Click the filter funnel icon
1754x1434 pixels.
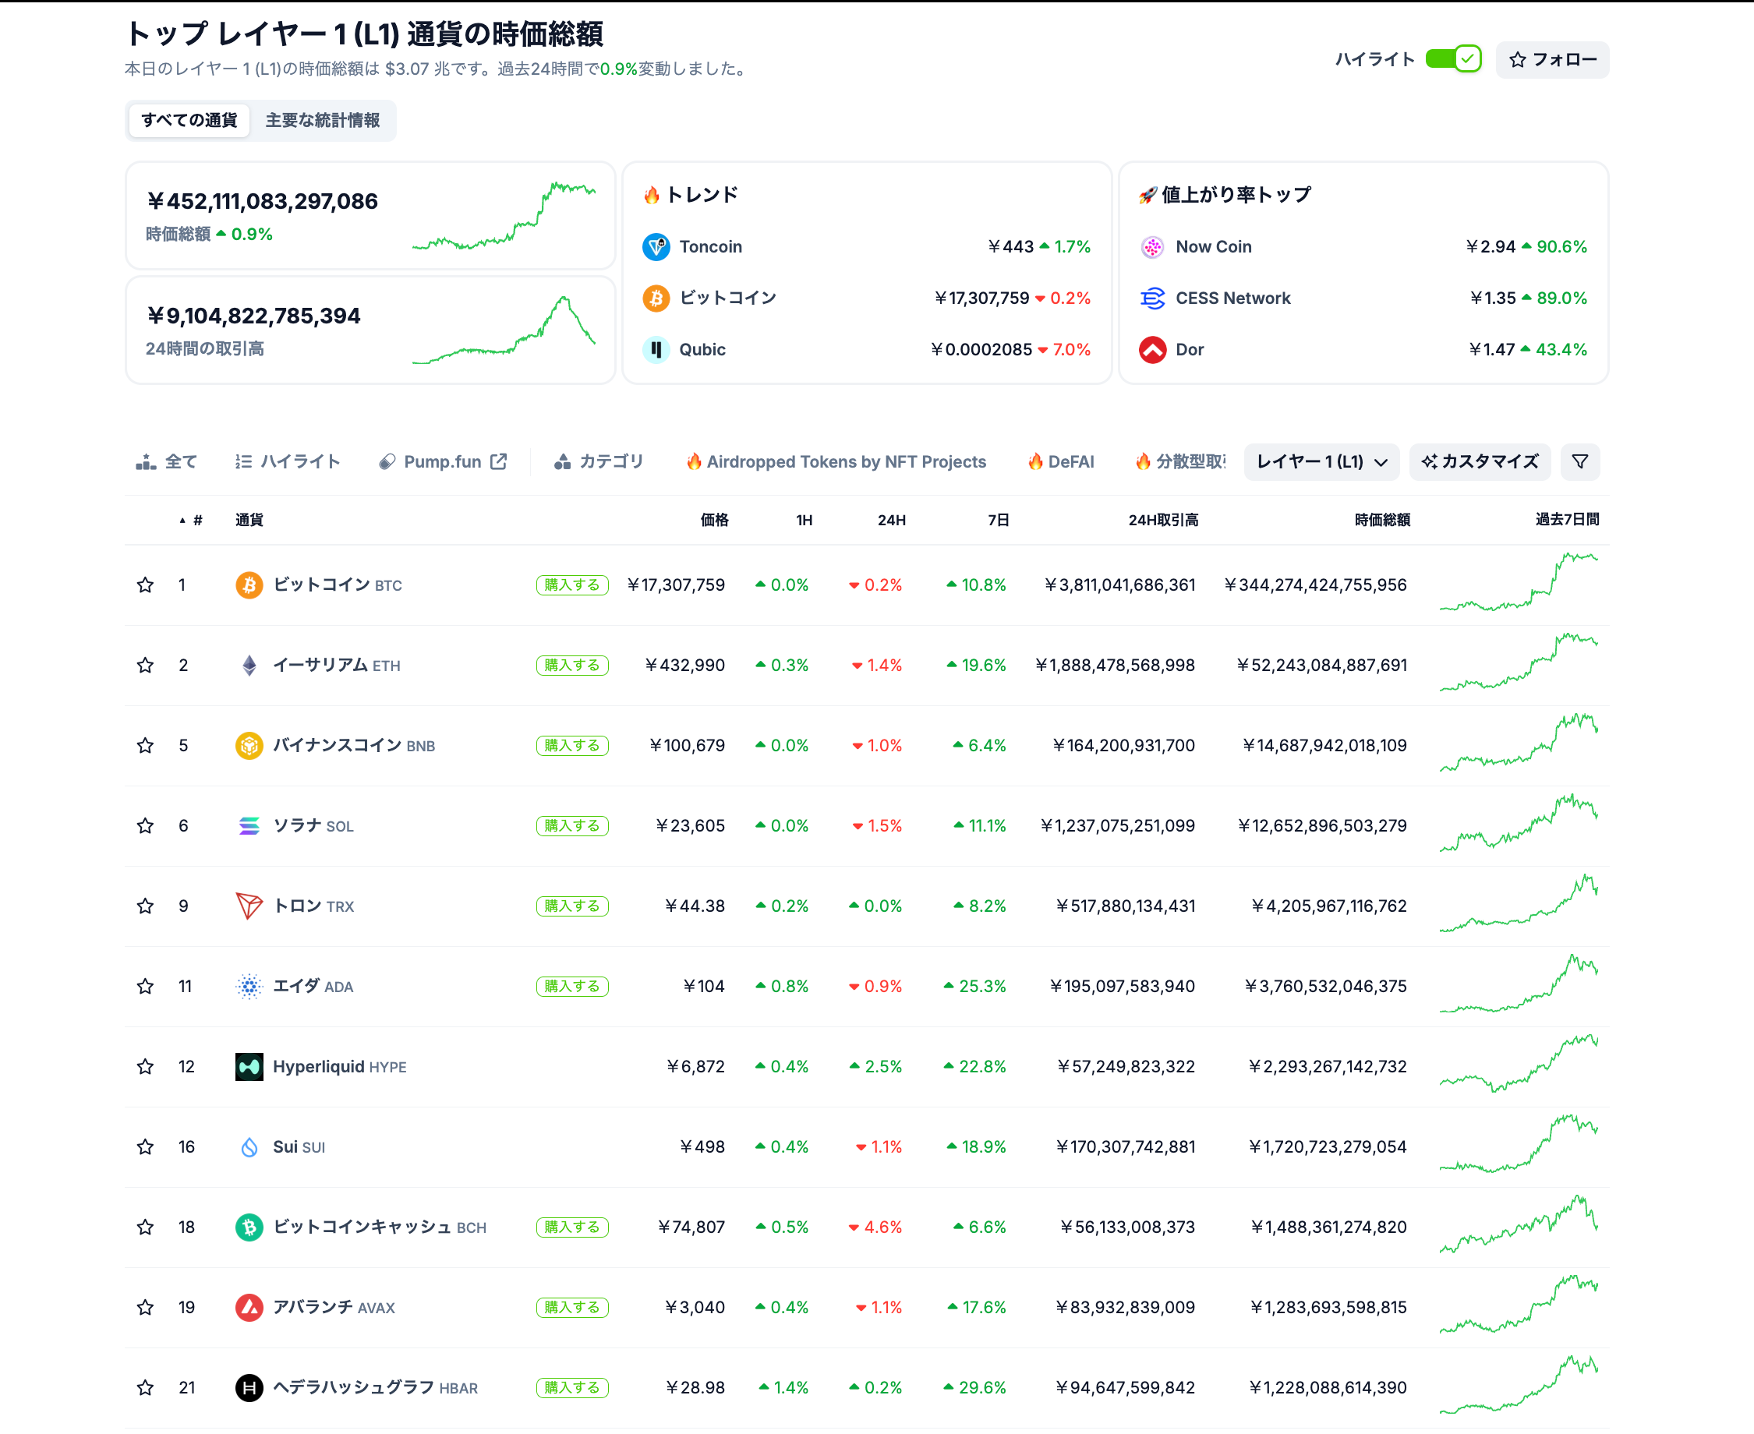[1579, 461]
